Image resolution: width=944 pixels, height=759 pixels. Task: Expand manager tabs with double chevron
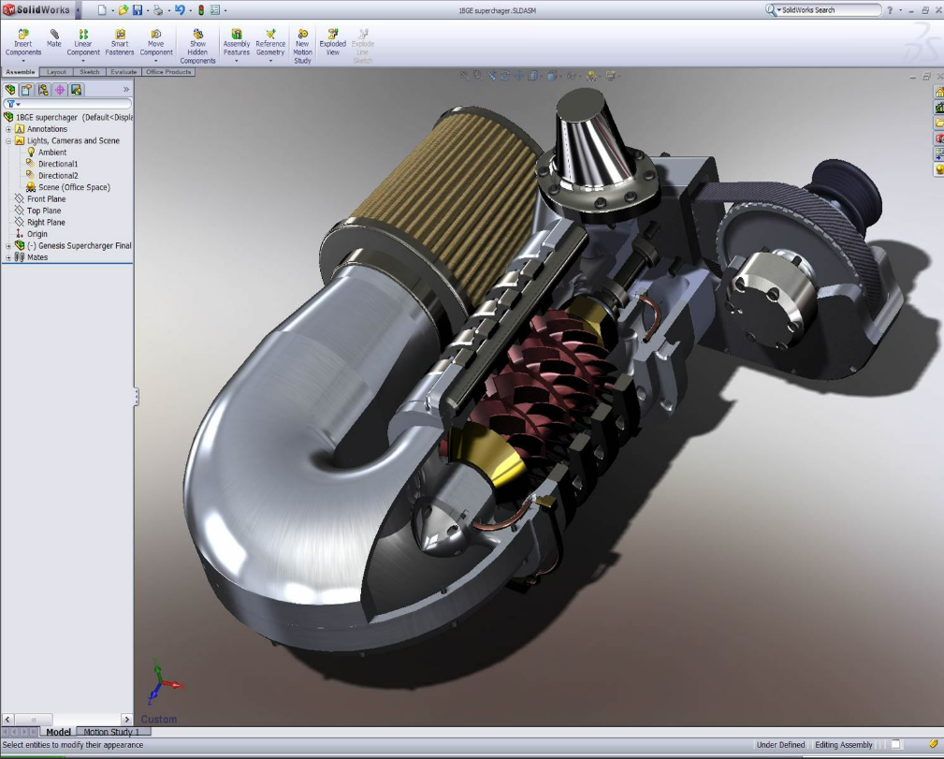tap(125, 90)
